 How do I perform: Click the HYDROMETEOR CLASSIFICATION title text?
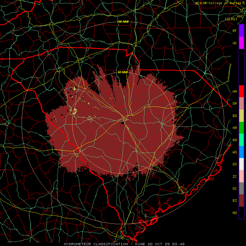point(96,244)
